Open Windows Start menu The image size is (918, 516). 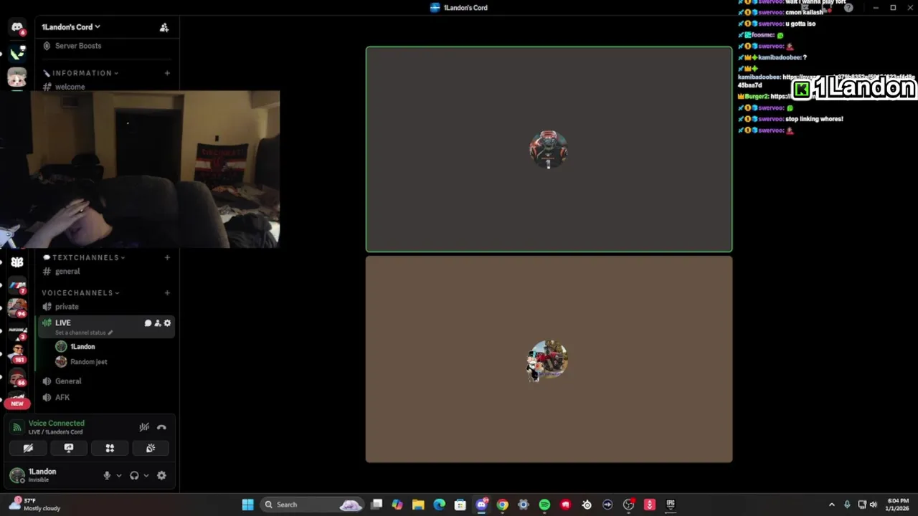pyautogui.click(x=247, y=505)
